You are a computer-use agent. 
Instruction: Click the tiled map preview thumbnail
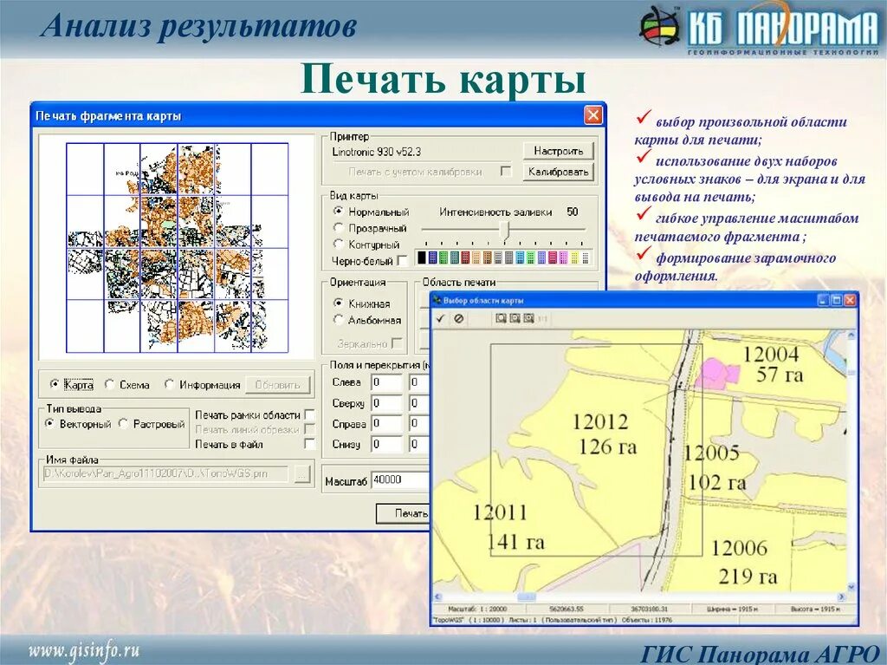[x=177, y=247]
